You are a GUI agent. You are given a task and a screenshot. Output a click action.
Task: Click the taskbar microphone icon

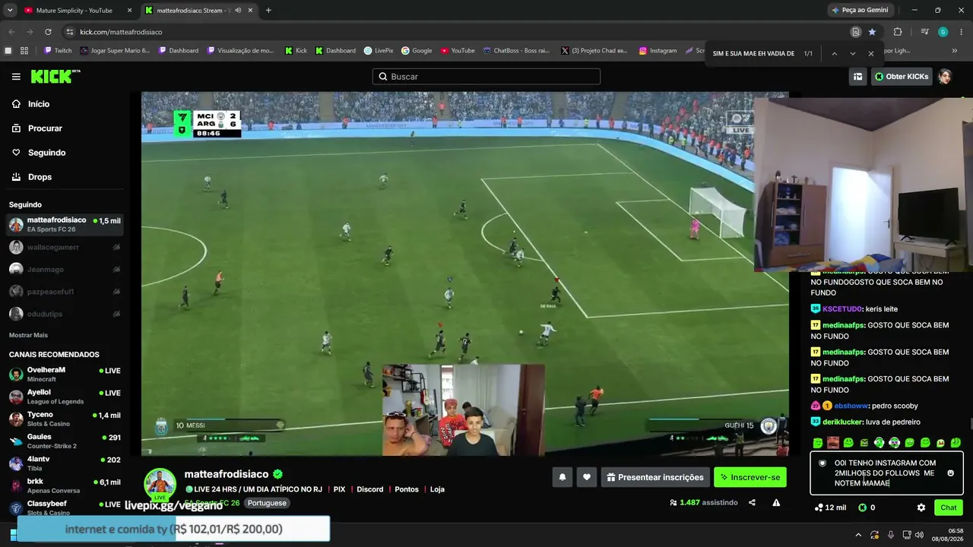pos(890,535)
